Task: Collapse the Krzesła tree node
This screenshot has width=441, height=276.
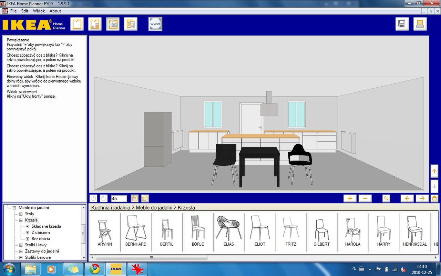Action: (21, 220)
